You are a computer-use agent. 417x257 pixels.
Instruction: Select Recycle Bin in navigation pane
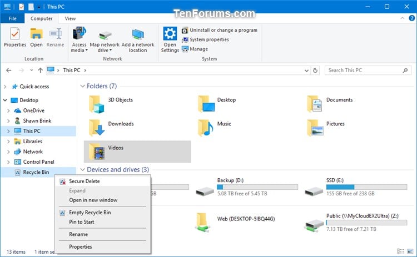coord(36,172)
